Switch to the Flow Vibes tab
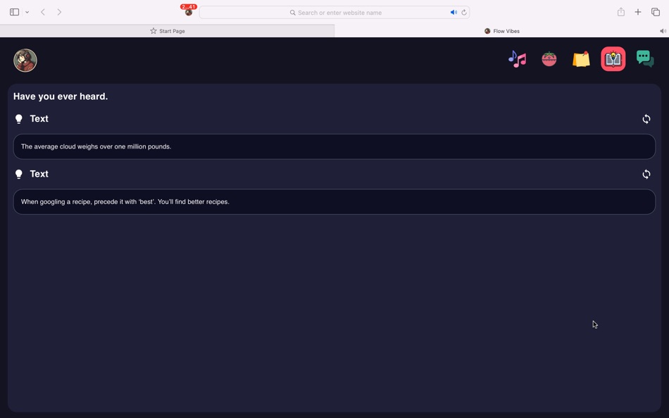 pyautogui.click(x=501, y=31)
